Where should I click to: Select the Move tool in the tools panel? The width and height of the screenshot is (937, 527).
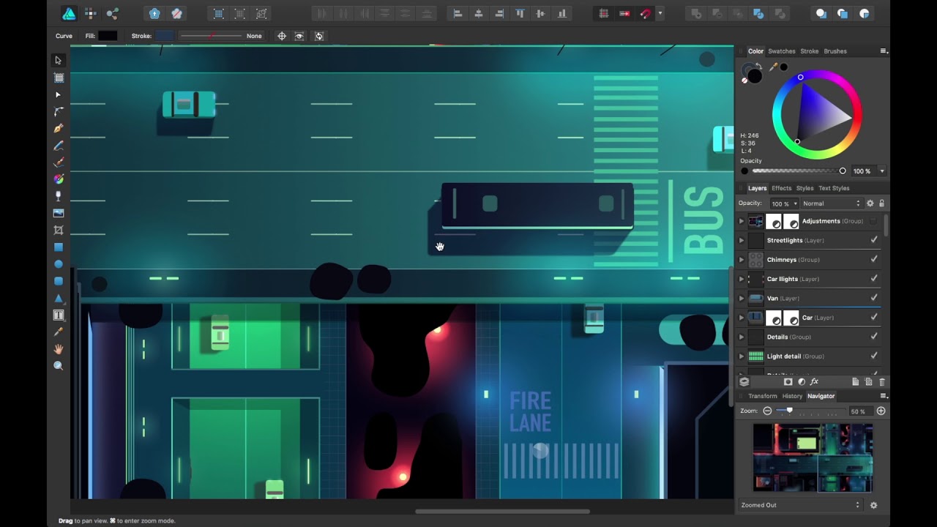click(59, 60)
